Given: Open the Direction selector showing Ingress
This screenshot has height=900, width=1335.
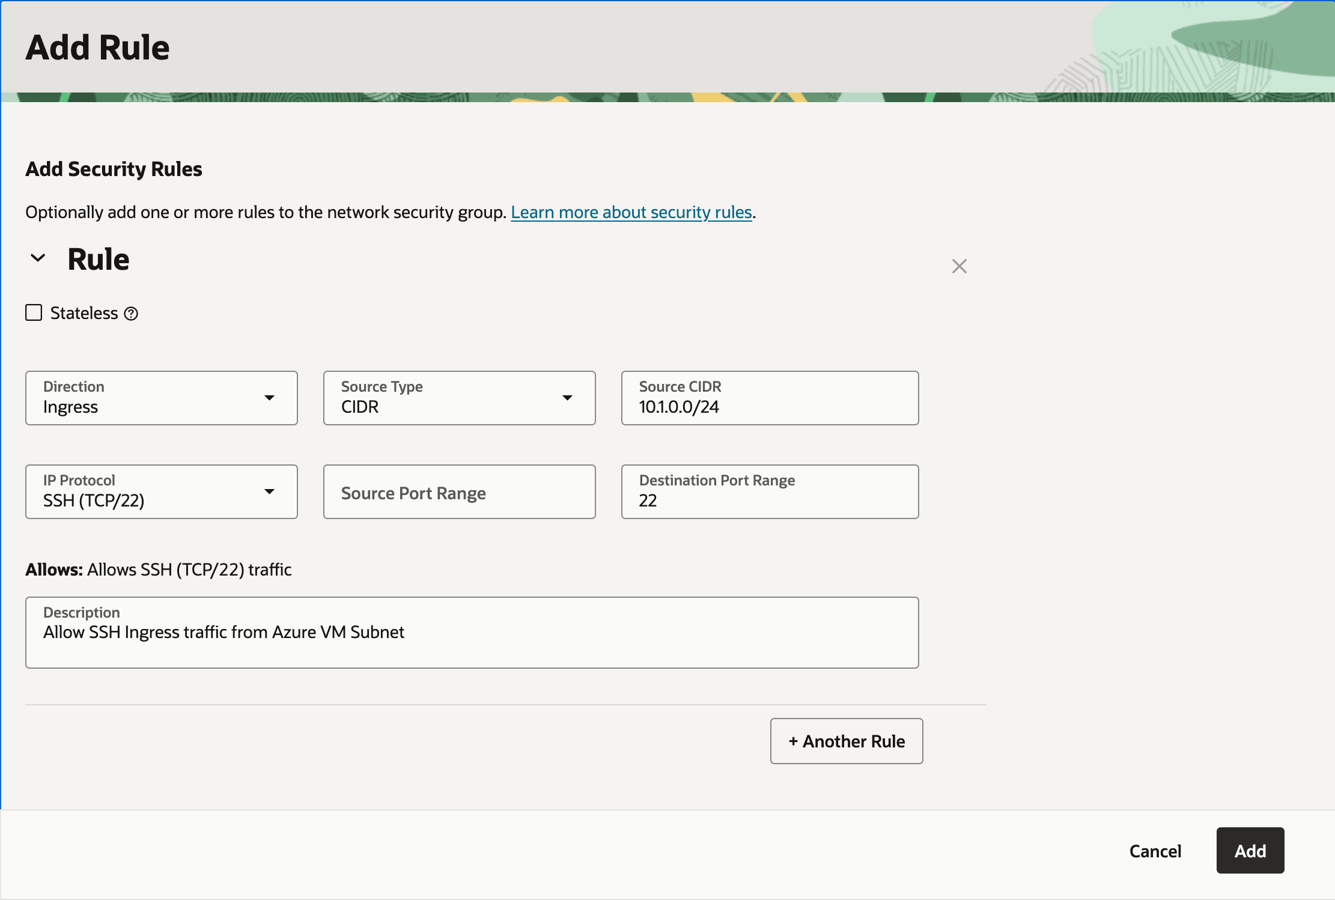Looking at the screenshot, I should click(x=161, y=398).
